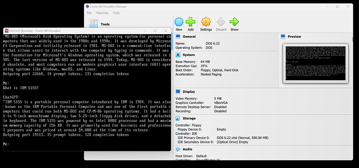Maximize the DOS 6.22 VM window

(155, 31)
